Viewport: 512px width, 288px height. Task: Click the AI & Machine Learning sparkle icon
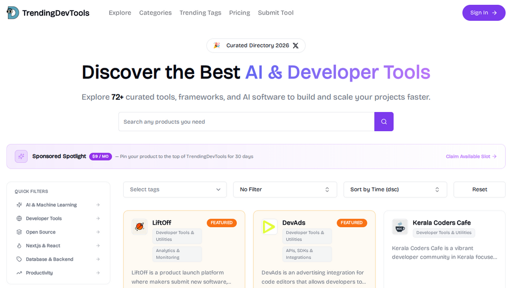(19, 205)
